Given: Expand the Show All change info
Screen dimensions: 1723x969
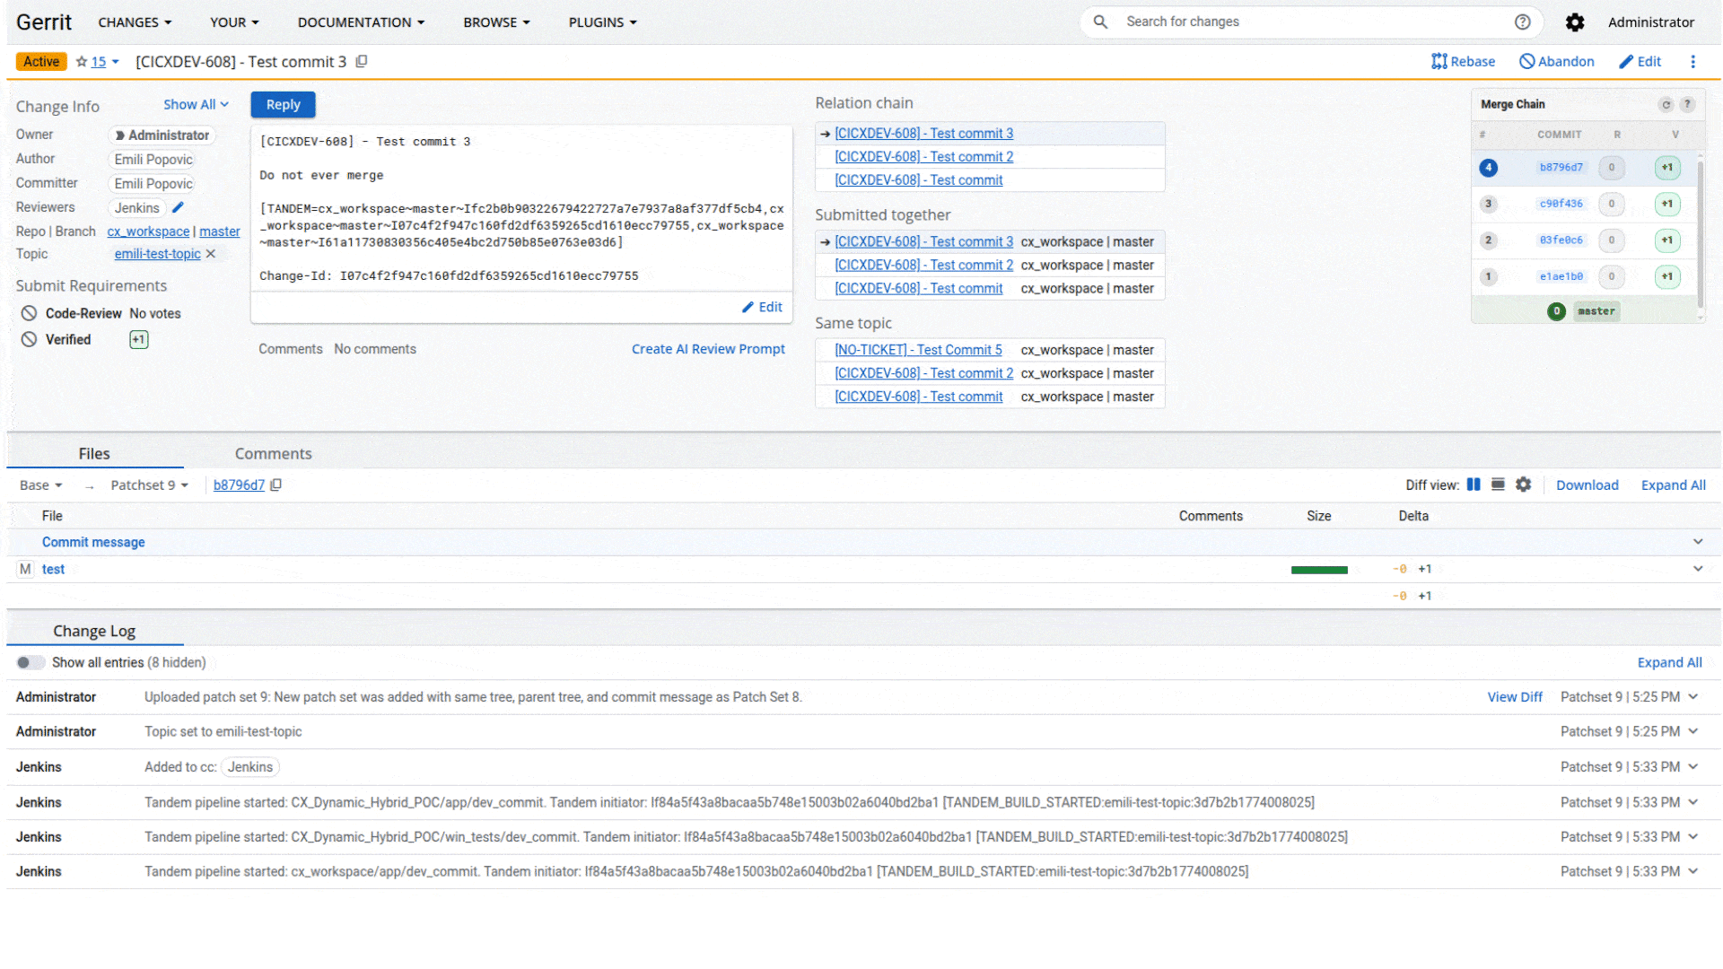Looking at the screenshot, I should pyautogui.click(x=196, y=105).
